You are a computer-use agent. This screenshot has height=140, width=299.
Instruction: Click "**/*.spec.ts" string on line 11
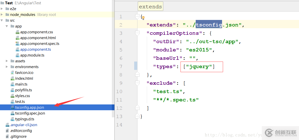click(x=176, y=100)
